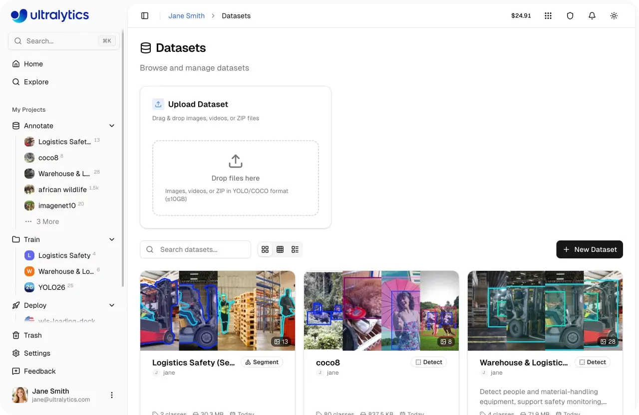Collapse the Deploy section
Image resolution: width=639 pixels, height=415 pixels.
112,305
